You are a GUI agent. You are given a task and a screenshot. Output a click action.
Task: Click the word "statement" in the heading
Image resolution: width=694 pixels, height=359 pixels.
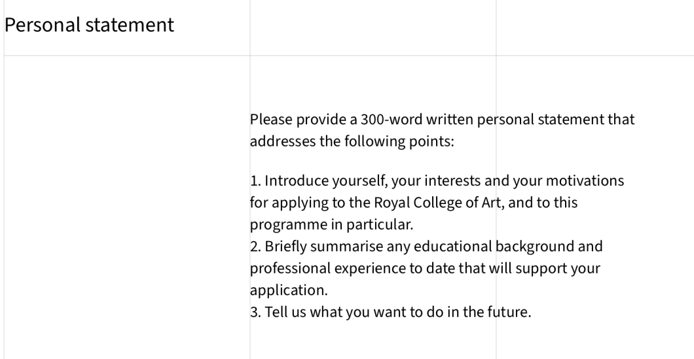tap(130, 25)
